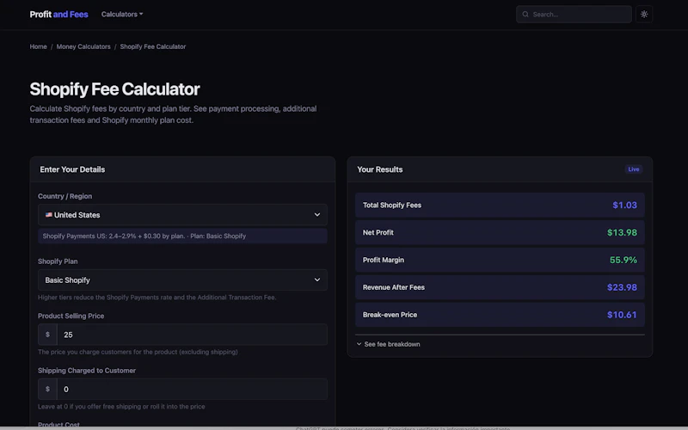Click the Your Results heading
Image resolution: width=688 pixels, height=430 pixels.
[379, 169]
